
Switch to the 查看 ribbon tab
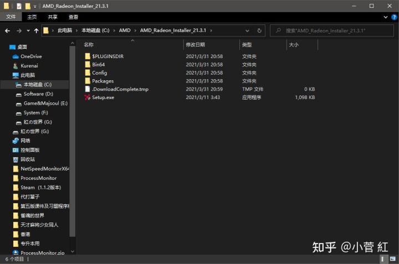tap(73, 17)
